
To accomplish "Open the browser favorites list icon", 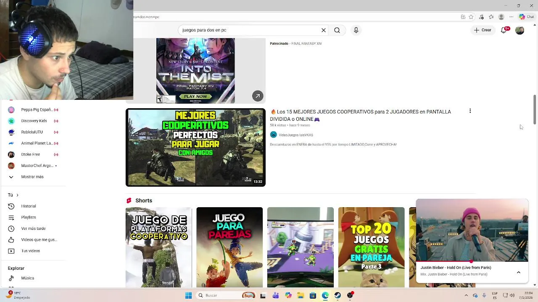I will (x=491, y=17).
